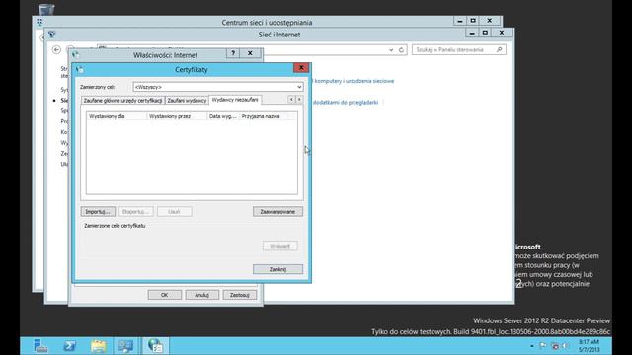The height and width of the screenshot is (355, 632).
Task: Click the Certyfikaty title bar icon
Action: 80,70
